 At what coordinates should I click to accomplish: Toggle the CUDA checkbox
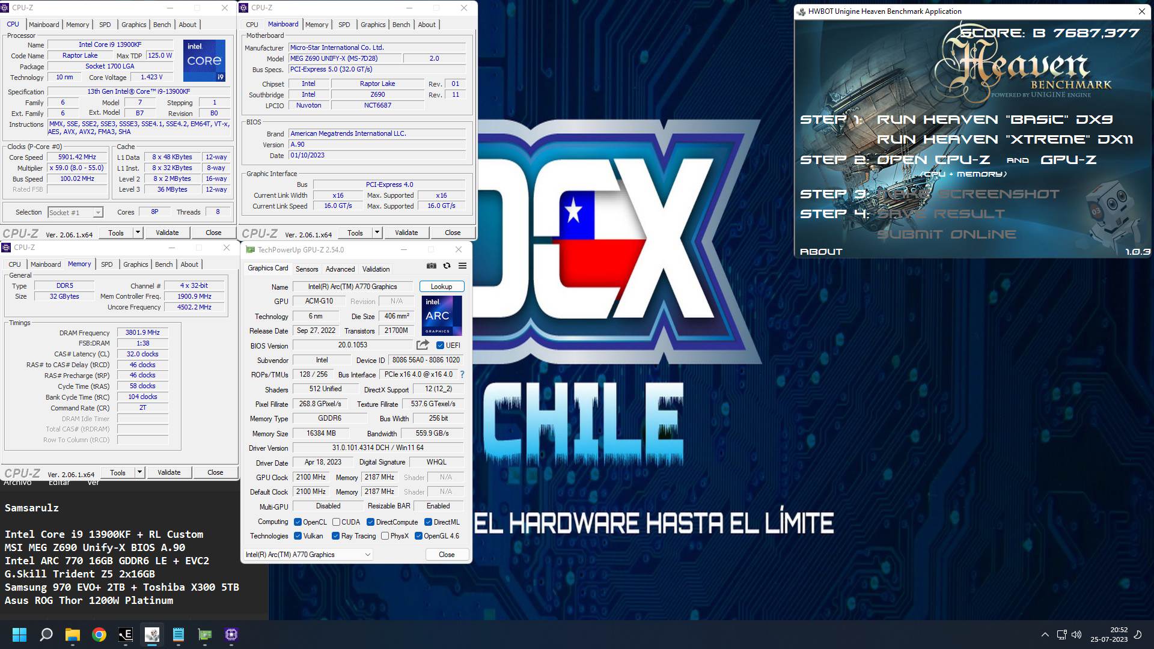click(336, 522)
